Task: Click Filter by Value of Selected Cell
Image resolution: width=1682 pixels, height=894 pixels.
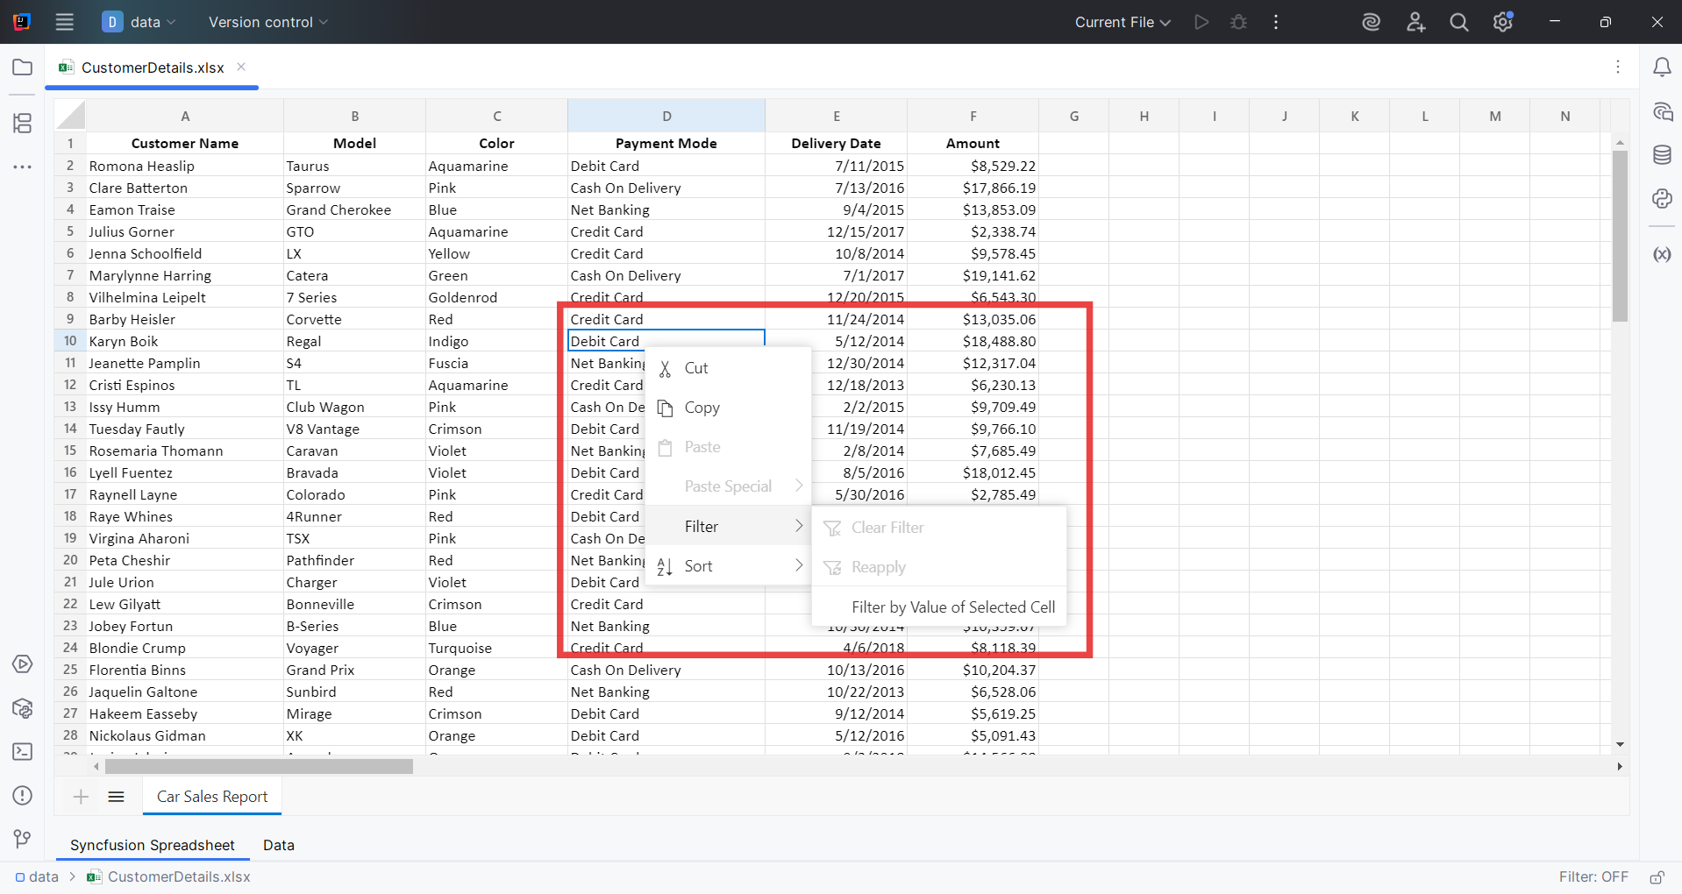Action: click(952, 607)
